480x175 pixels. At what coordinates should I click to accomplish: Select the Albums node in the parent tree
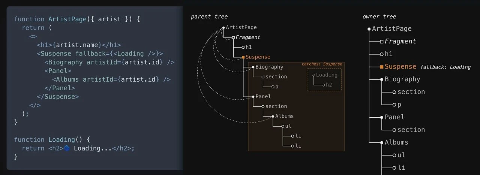pyautogui.click(x=284, y=116)
